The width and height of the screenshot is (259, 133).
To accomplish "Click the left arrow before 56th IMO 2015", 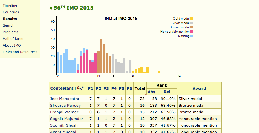I will 51,8.
